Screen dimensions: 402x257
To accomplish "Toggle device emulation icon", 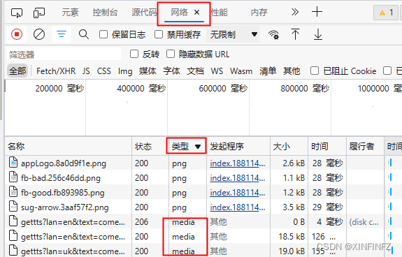I will tap(39, 13).
